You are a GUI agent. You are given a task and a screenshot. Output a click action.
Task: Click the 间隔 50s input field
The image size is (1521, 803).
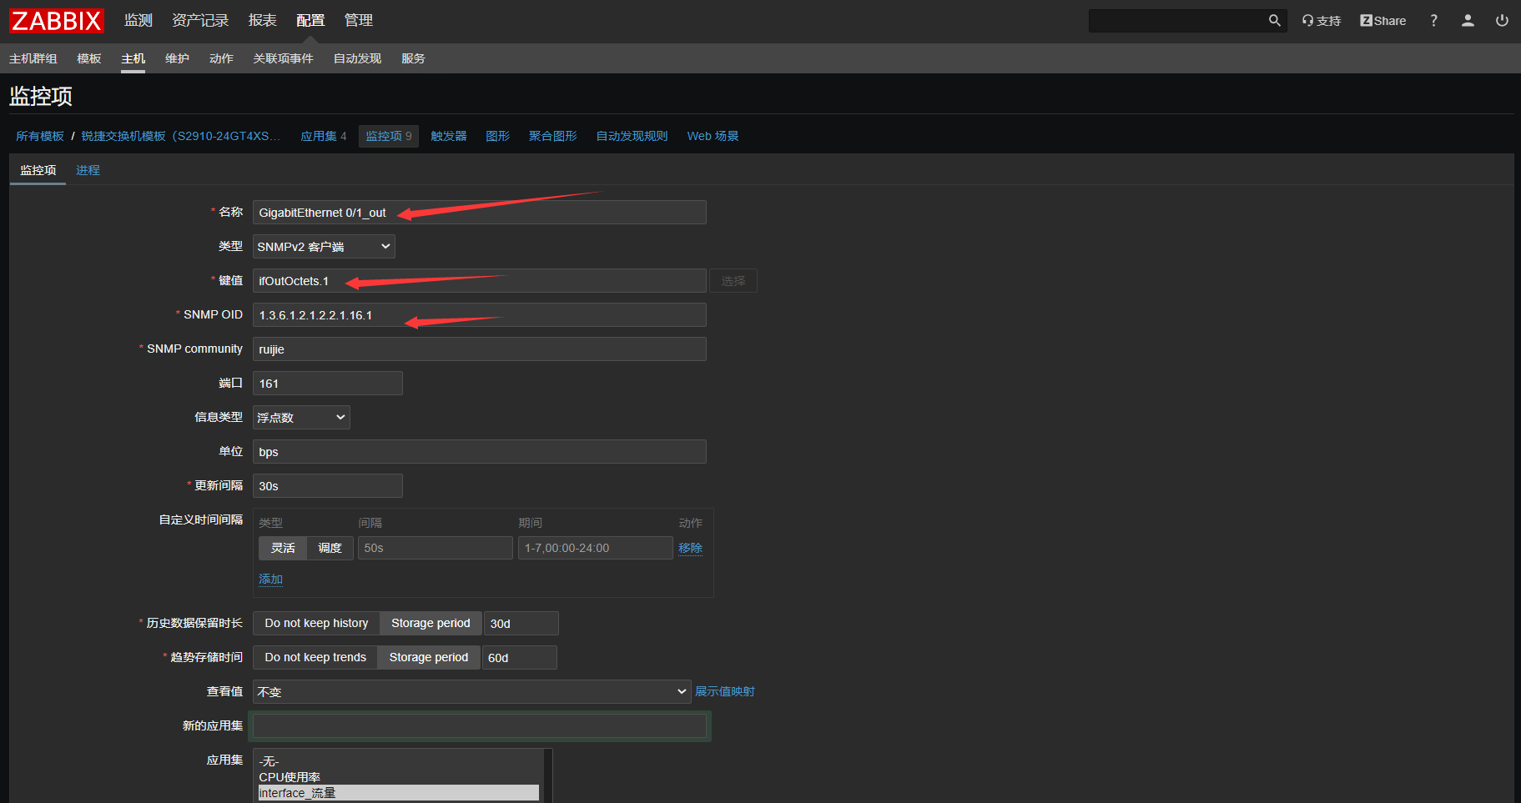pos(436,548)
